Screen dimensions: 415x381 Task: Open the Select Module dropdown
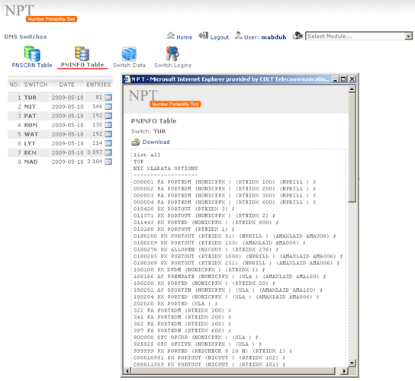(x=359, y=36)
